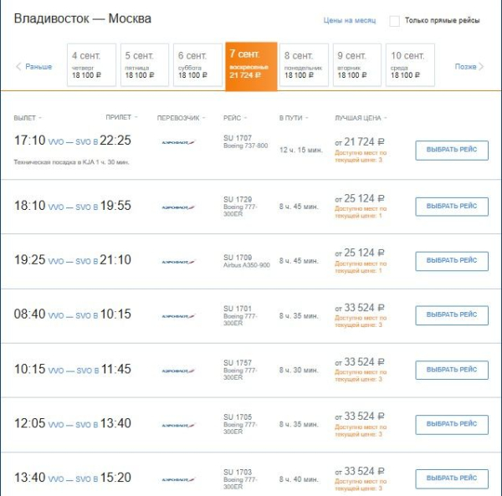Sort flights by В пути duration
This screenshot has height=496, width=502.
coord(293,118)
